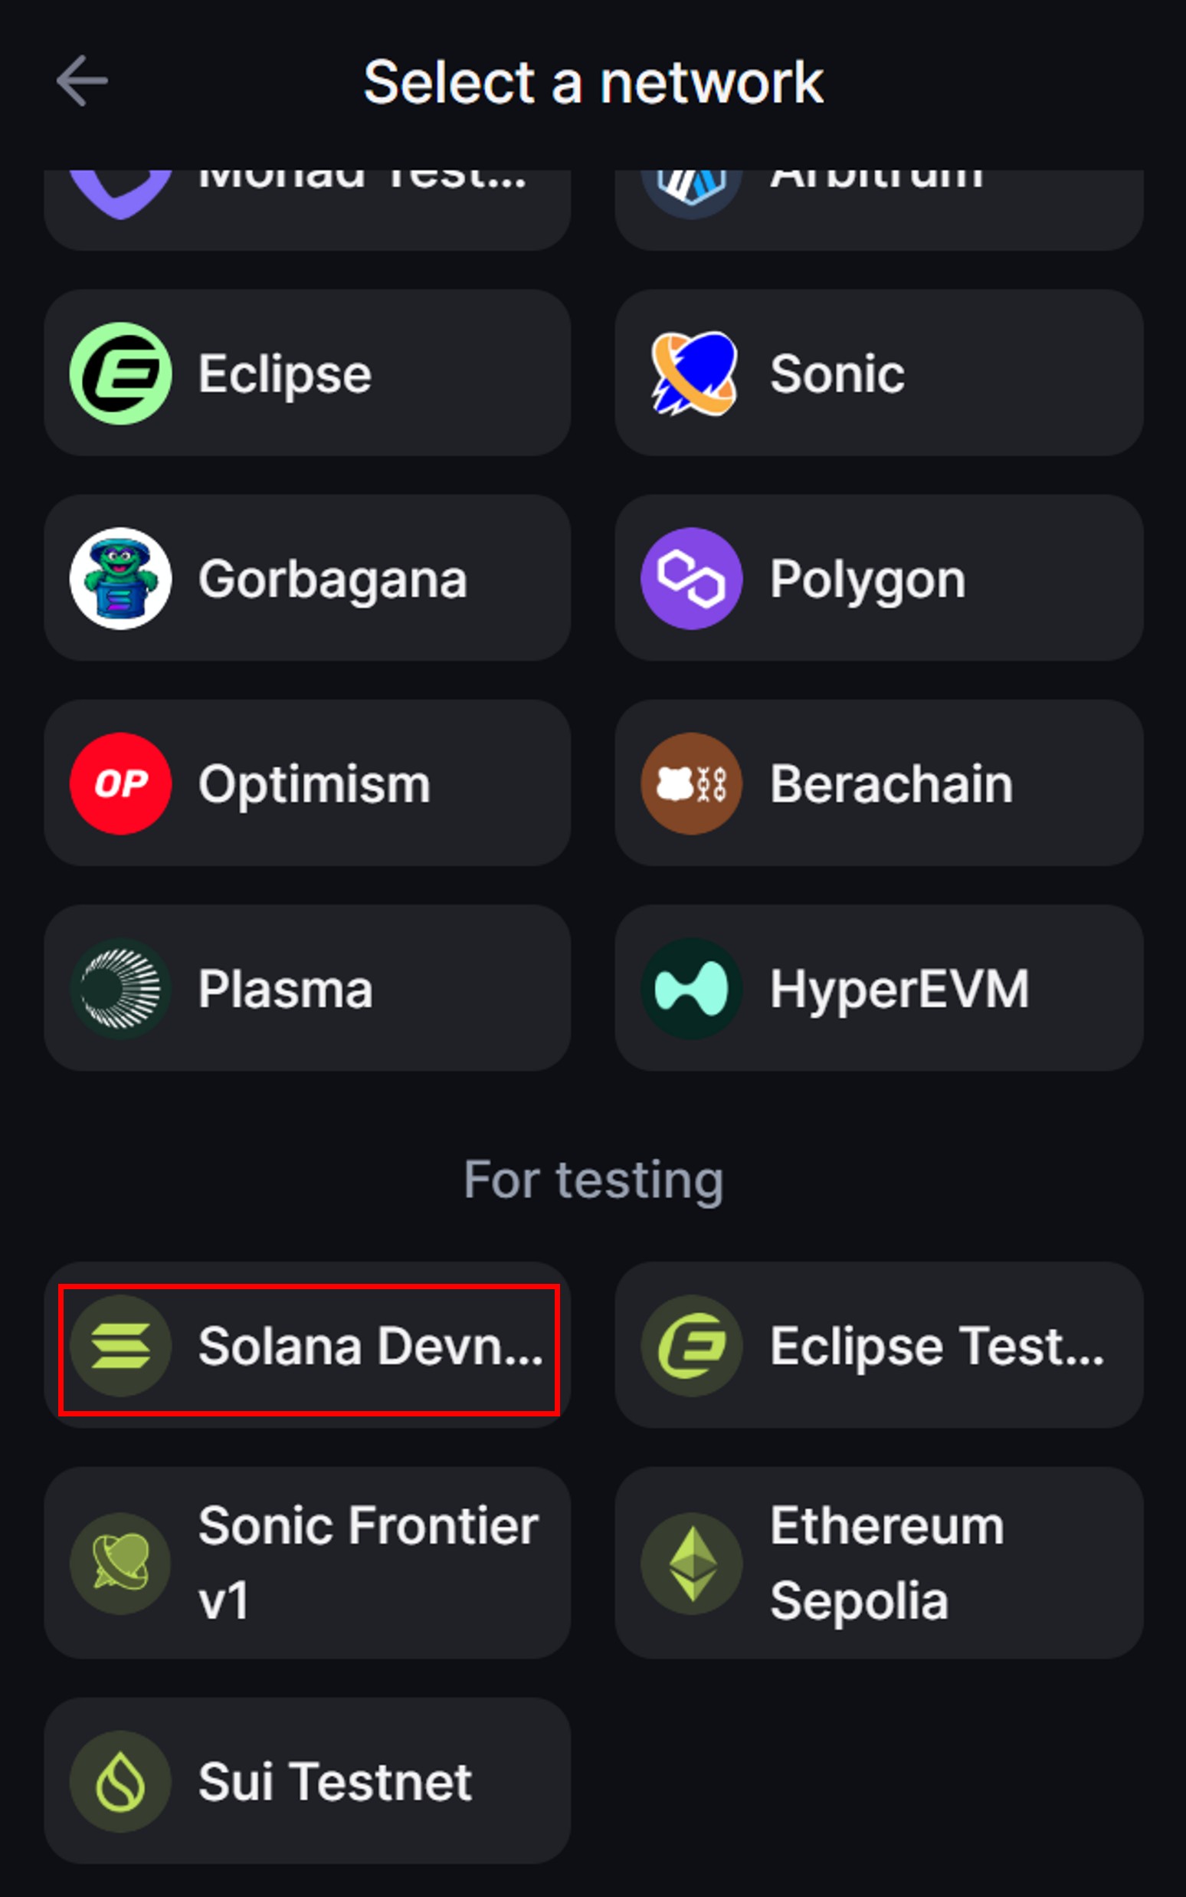Select the Polygon network option

pos(879,578)
